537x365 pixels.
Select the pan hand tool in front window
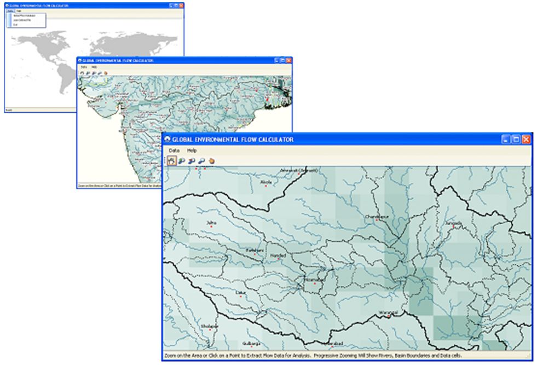(171, 161)
